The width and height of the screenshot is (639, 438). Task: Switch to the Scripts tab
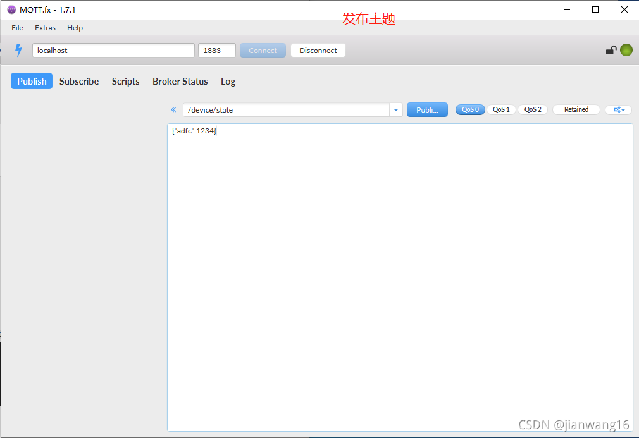[125, 81]
